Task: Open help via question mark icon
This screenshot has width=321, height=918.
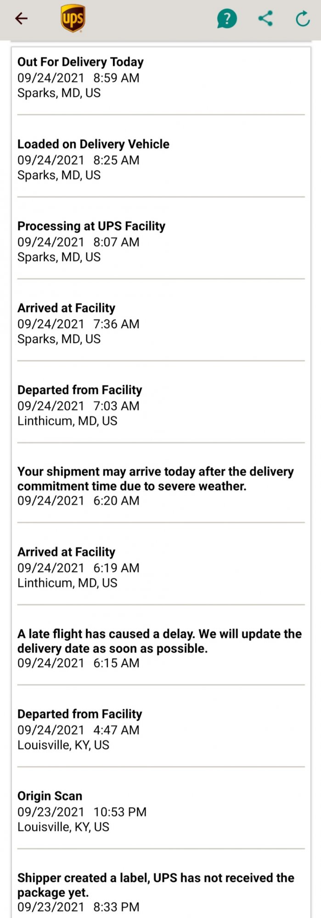Action: (x=227, y=18)
